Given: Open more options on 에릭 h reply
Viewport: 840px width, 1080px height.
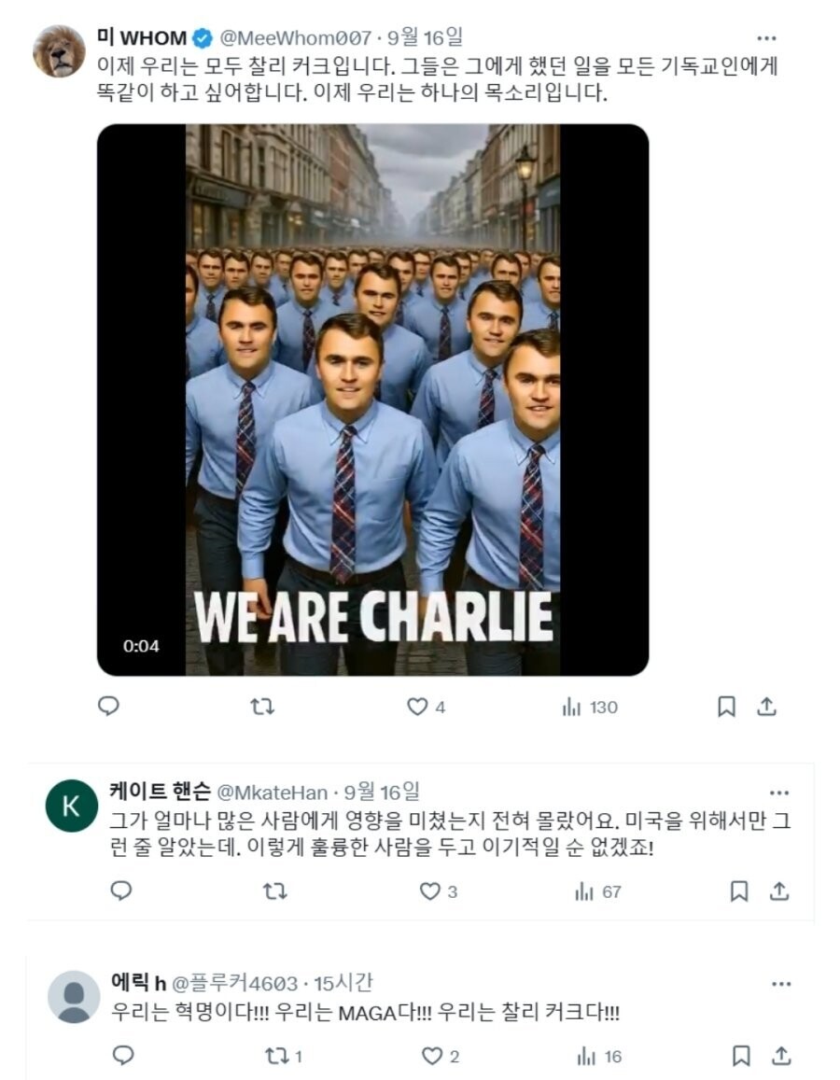Looking at the screenshot, I should click(781, 984).
